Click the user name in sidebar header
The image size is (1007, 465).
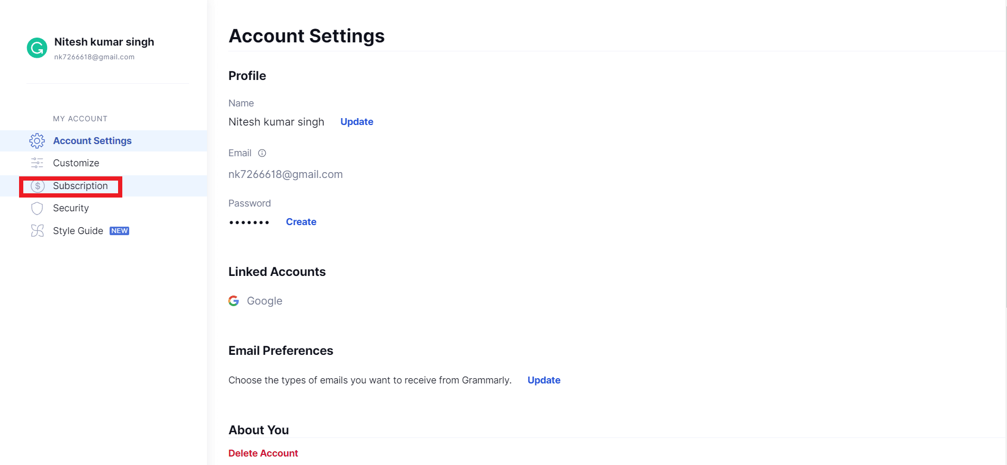point(104,42)
